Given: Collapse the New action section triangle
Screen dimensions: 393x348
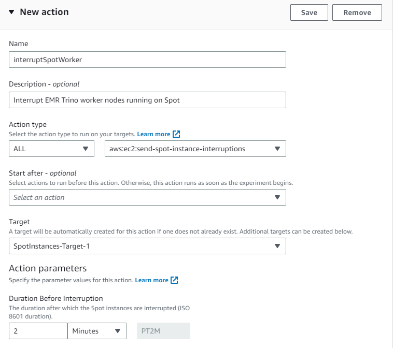Looking at the screenshot, I should tap(11, 12).
